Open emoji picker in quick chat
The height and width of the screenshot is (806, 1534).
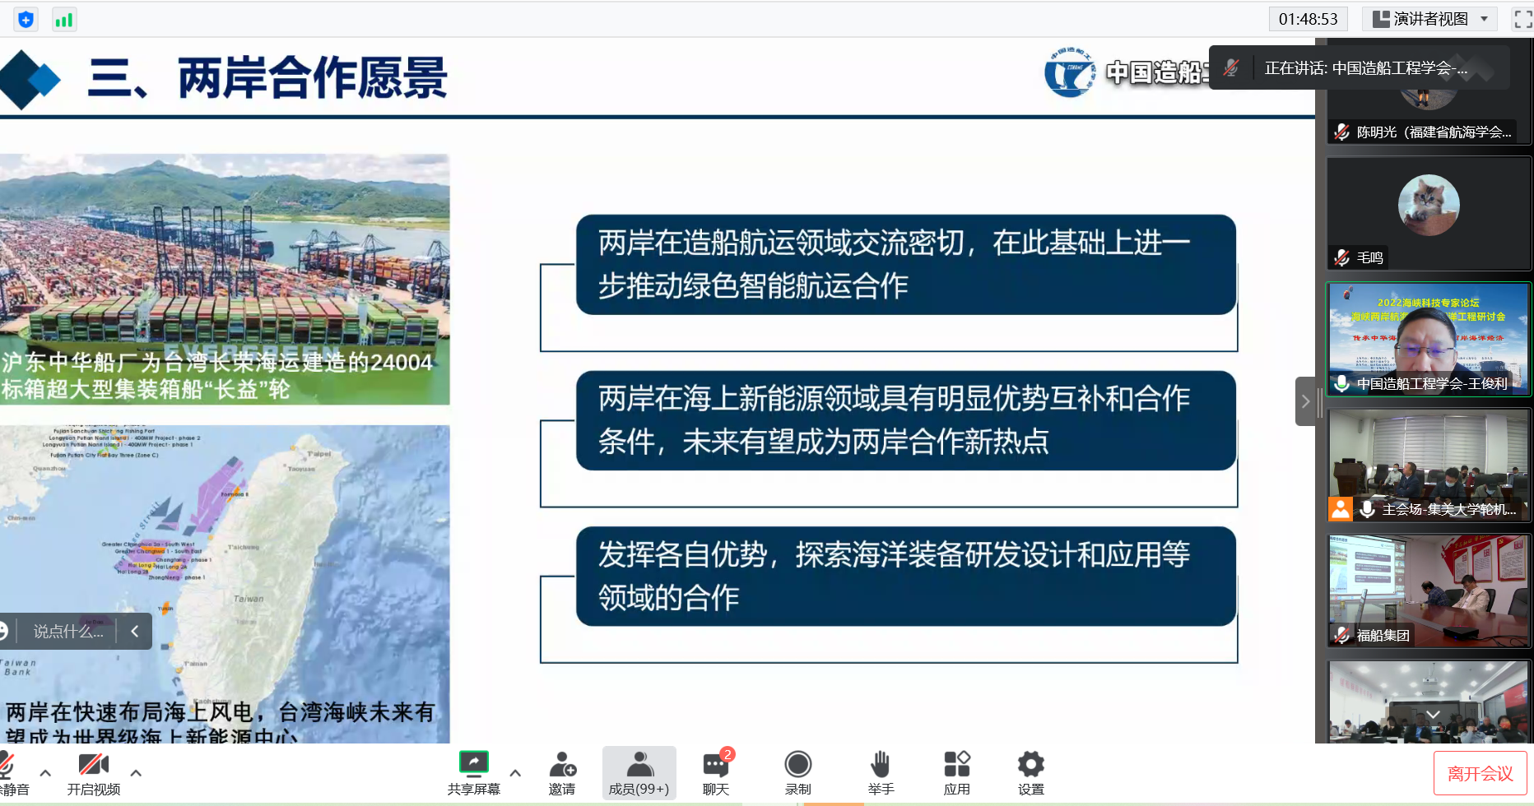click(4, 632)
